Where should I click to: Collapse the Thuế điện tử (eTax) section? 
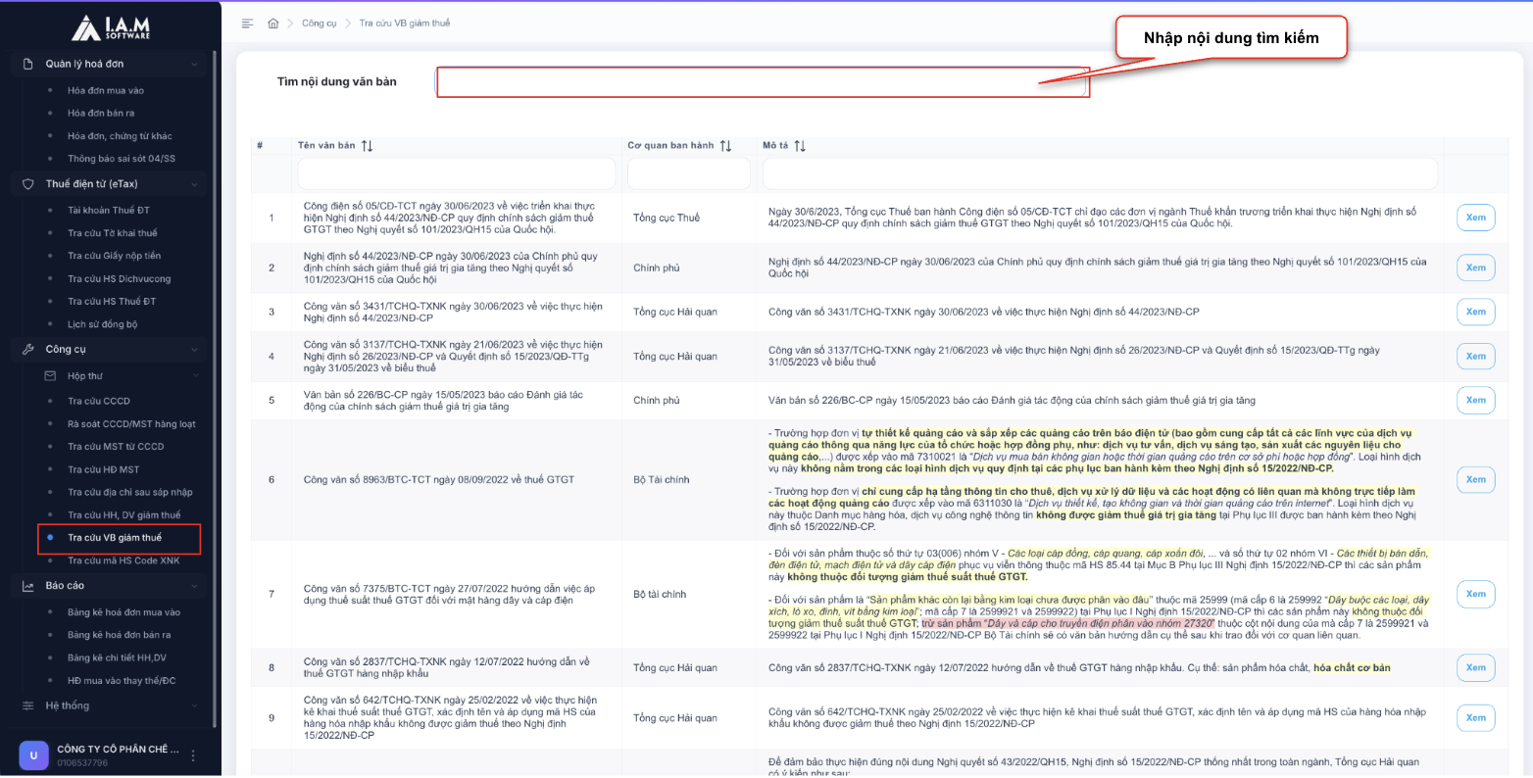click(194, 184)
